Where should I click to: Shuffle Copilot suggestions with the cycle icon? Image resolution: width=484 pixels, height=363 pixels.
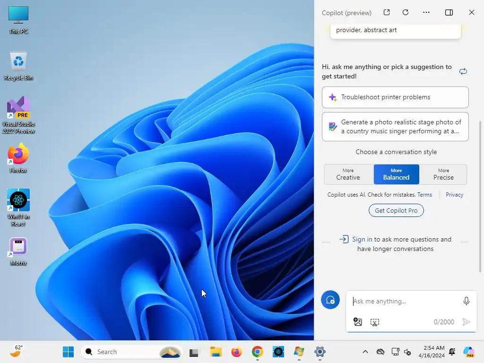(x=463, y=72)
